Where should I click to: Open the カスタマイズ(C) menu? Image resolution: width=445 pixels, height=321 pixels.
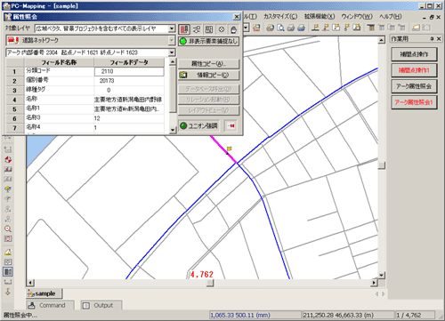tap(280, 16)
